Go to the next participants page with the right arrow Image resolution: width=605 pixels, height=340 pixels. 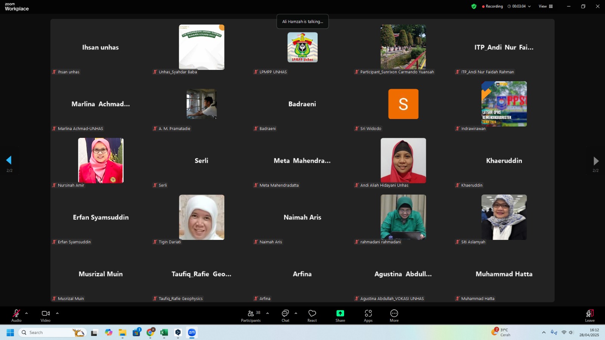tap(596, 161)
